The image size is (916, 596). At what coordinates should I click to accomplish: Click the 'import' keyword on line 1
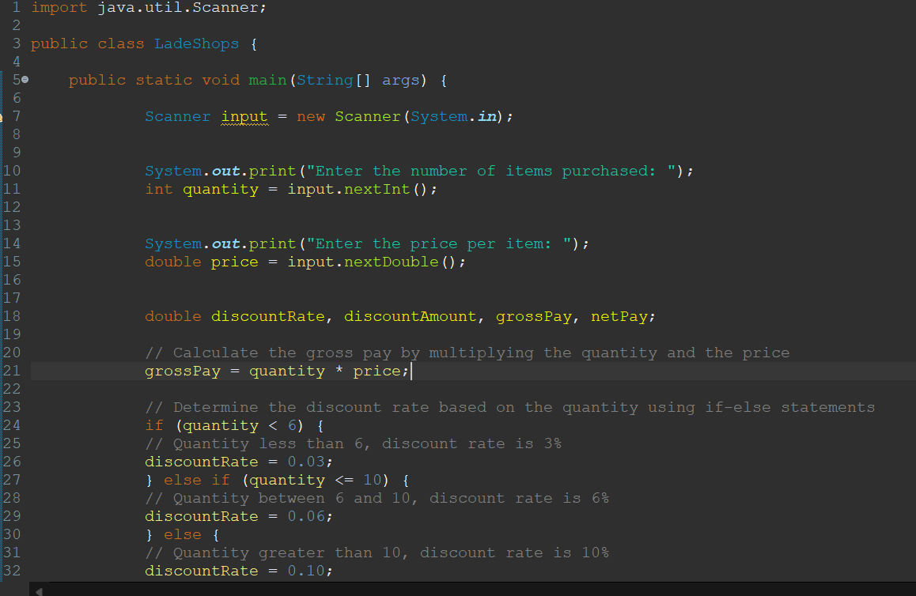(x=59, y=8)
